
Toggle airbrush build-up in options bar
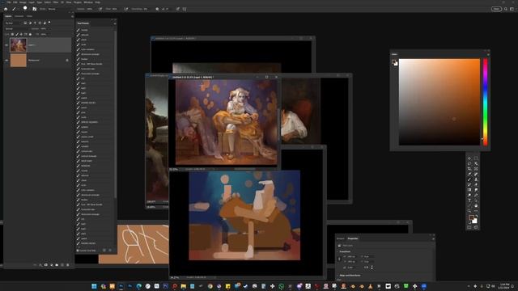click(126, 9)
